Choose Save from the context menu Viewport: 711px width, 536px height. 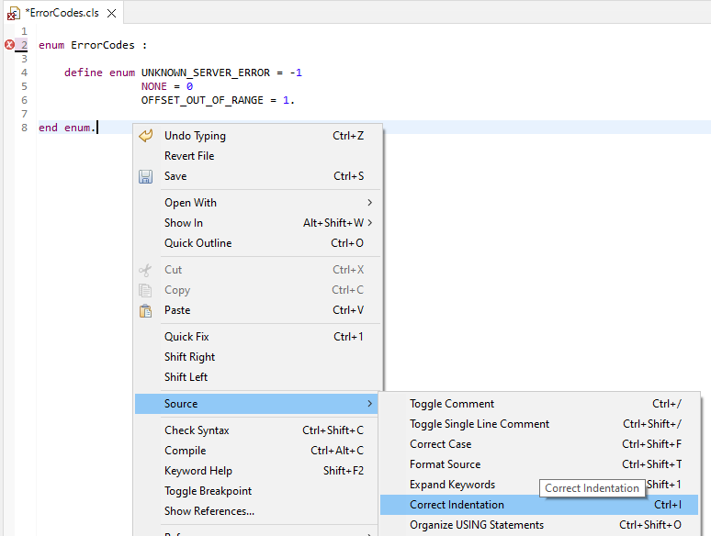click(x=258, y=176)
